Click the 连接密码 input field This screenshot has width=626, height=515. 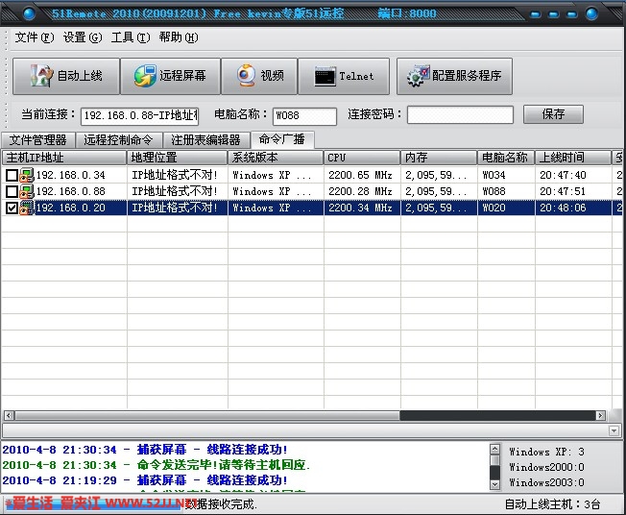coord(460,115)
